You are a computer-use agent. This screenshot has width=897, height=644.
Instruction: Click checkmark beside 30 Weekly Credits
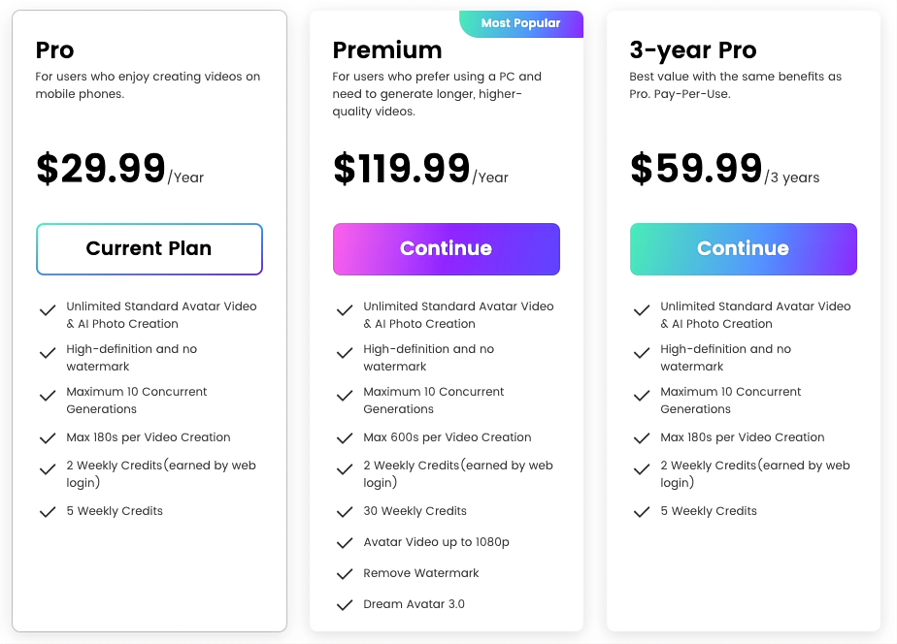click(344, 512)
